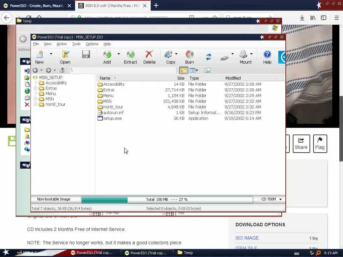
Task: Open the USB drive dropdown arrow
Action: point(232,54)
